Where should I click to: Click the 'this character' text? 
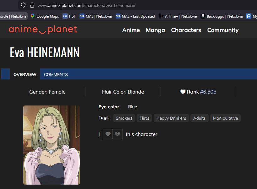141,134
